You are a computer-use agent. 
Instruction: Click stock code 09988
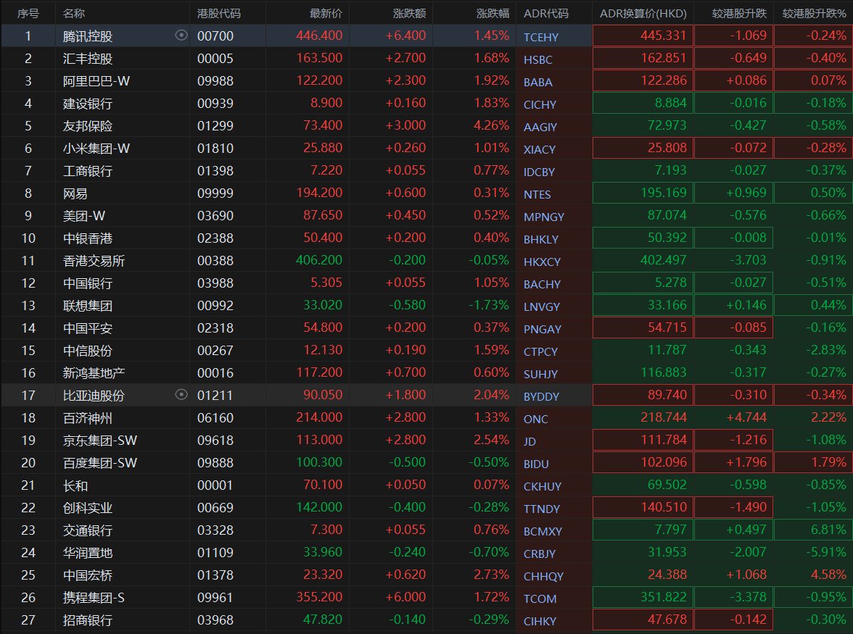tap(215, 81)
